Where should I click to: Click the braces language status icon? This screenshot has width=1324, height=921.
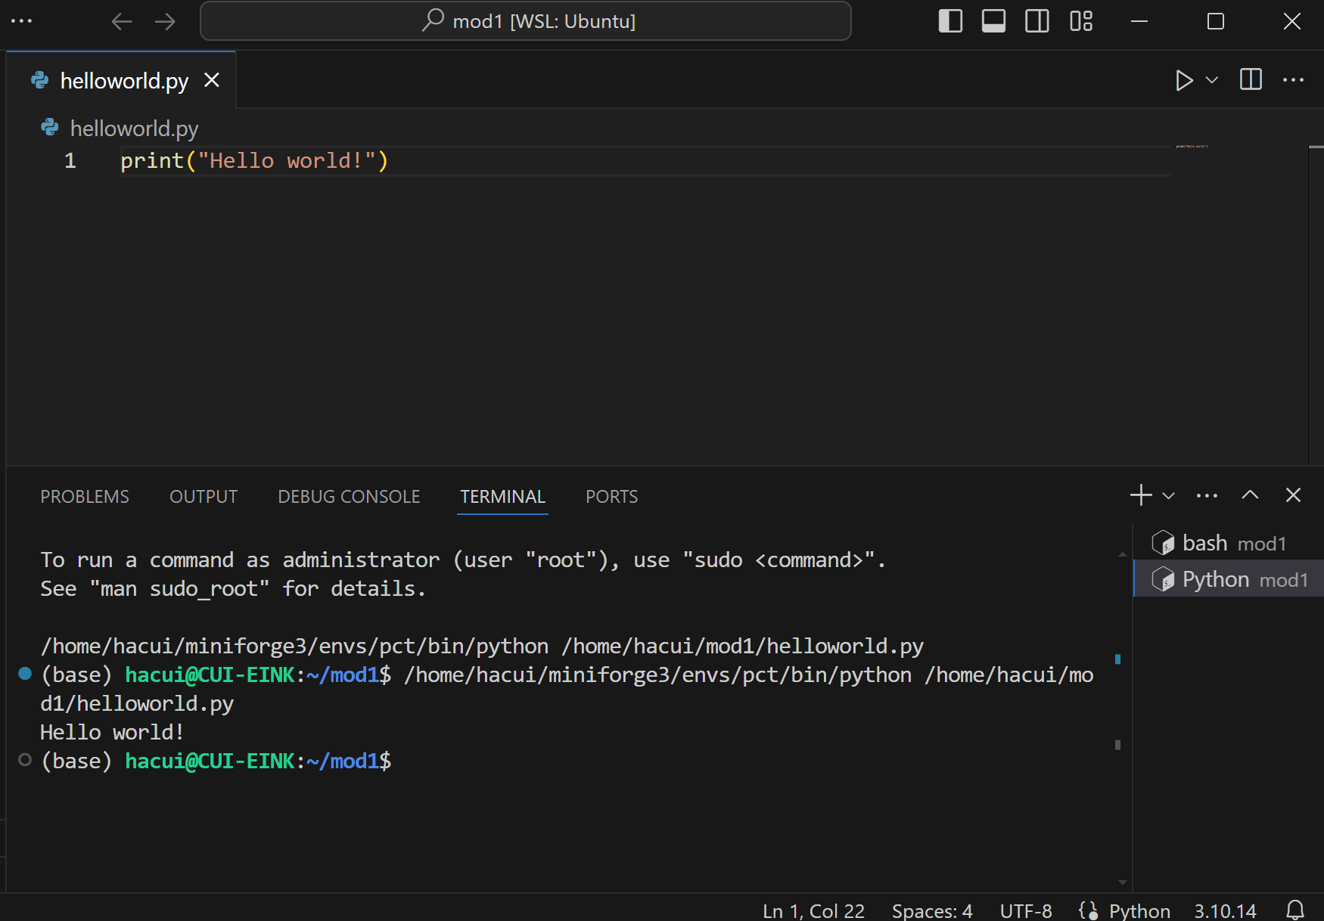click(x=1089, y=910)
